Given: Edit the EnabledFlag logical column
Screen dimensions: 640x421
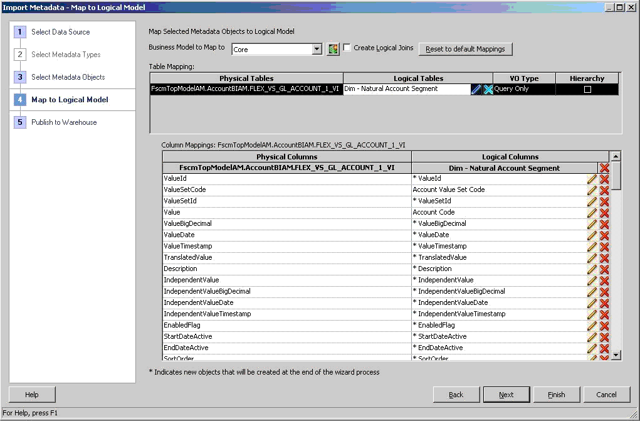Looking at the screenshot, I should point(592,326).
